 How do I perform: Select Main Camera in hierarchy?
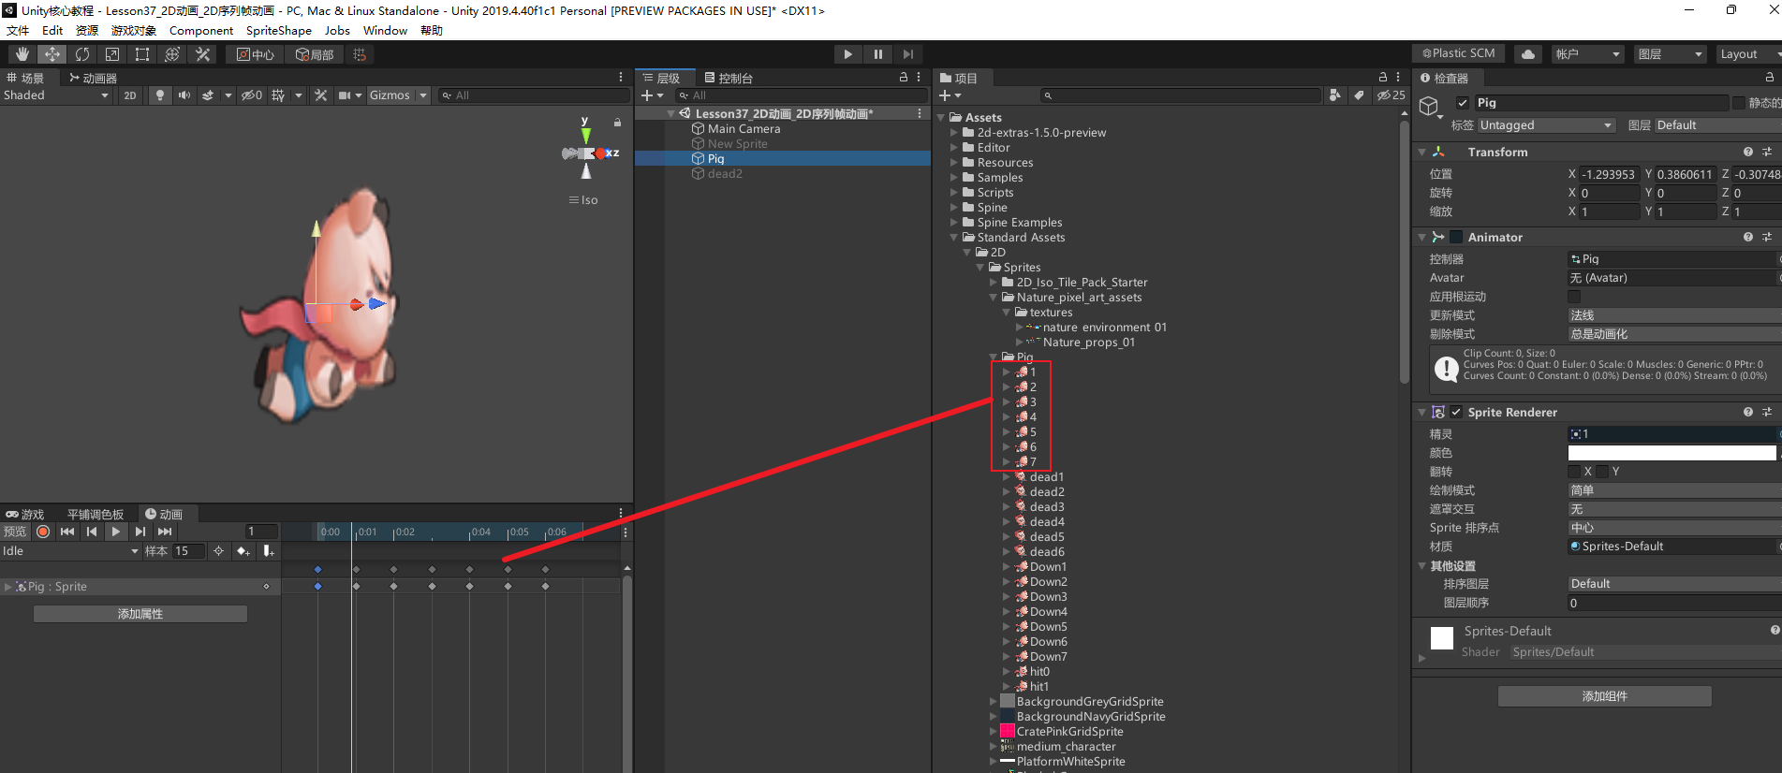coord(744,129)
